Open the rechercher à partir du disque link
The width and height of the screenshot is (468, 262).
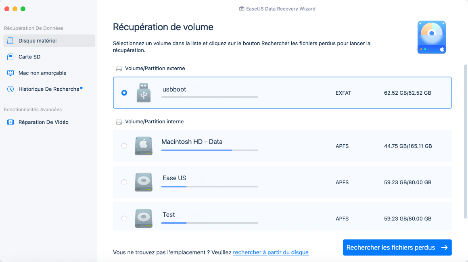pos(271,252)
